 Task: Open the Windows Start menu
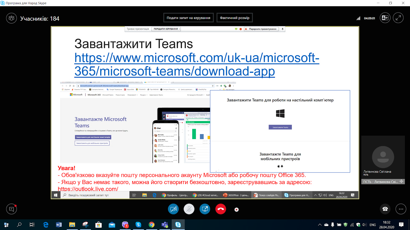(x=6, y=225)
